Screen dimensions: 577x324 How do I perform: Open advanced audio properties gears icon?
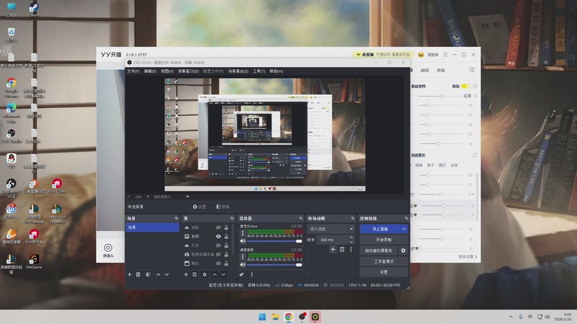coord(242,274)
